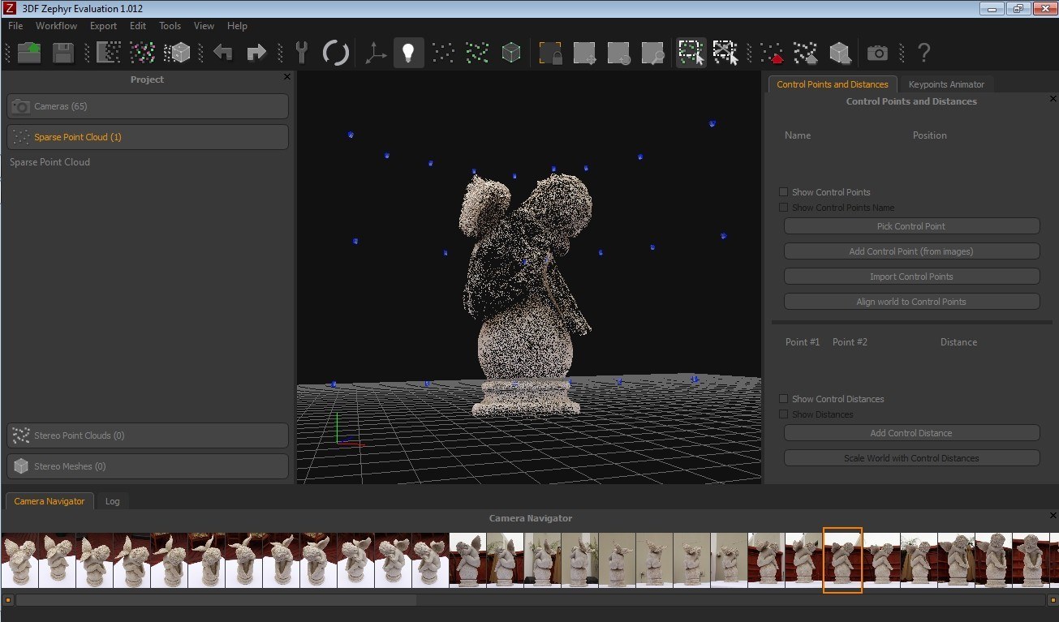Toggle the axis reference icon in toolbar
Viewport: 1059px width, 622px height.
click(375, 53)
